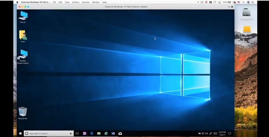Image resolution: width=269 pixels, height=137 pixels.
Task: Expand the Parallels title bar dropdown arrow
Action: [229, 7]
